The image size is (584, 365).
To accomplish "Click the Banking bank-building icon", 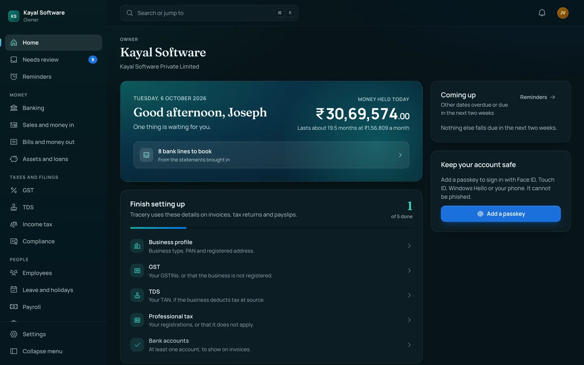I will [14, 108].
